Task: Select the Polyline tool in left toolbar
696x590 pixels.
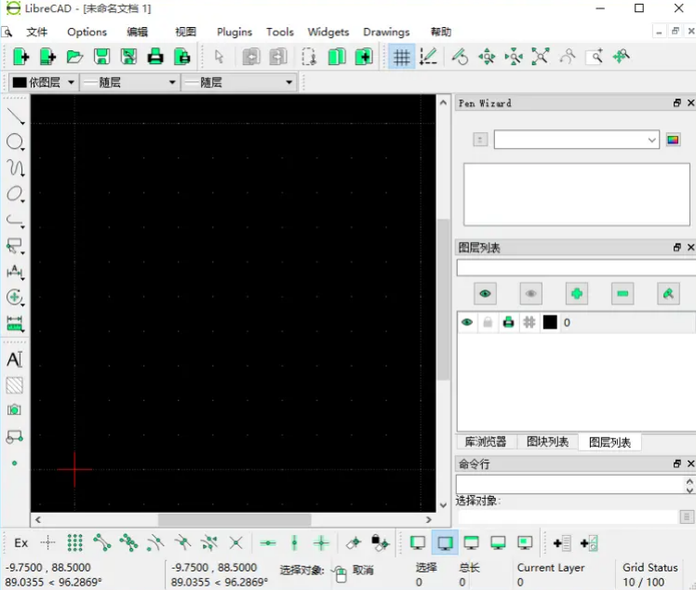Action: point(15,220)
